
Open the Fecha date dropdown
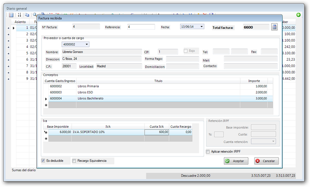point(201,26)
